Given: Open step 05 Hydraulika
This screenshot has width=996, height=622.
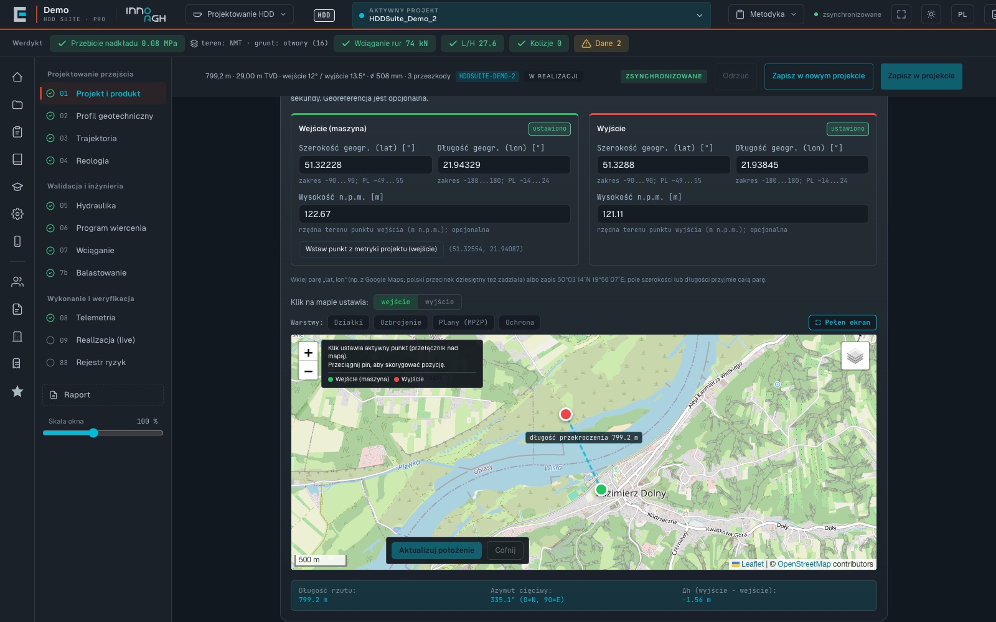Looking at the screenshot, I should click(x=103, y=205).
